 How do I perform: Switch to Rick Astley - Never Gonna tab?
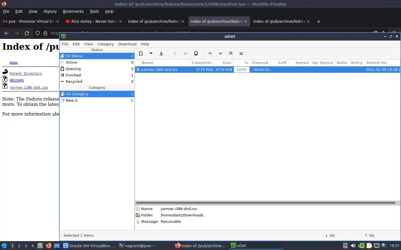pos(93,21)
